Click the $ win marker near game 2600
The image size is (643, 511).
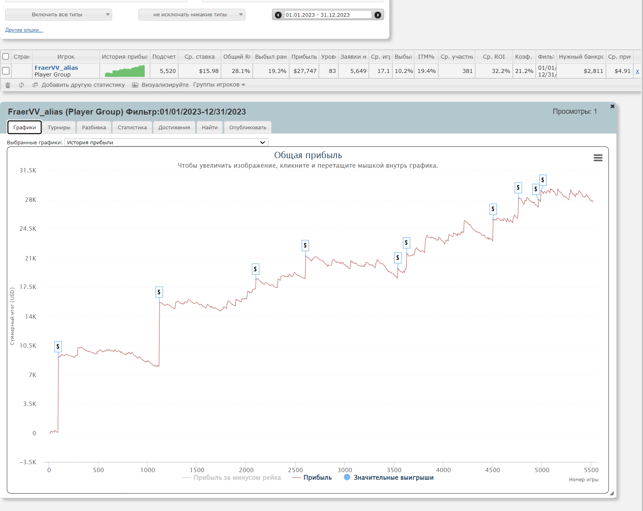[305, 245]
